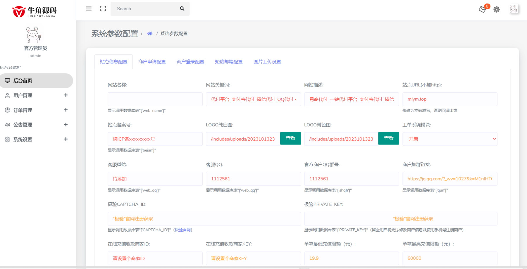
Task: Click the admin label under the avatar
Action: click(x=35, y=56)
